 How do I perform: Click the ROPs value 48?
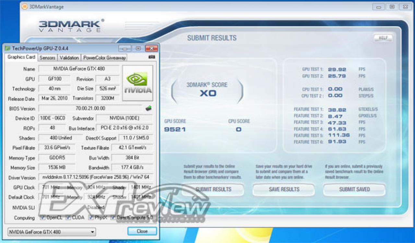pos(52,128)
